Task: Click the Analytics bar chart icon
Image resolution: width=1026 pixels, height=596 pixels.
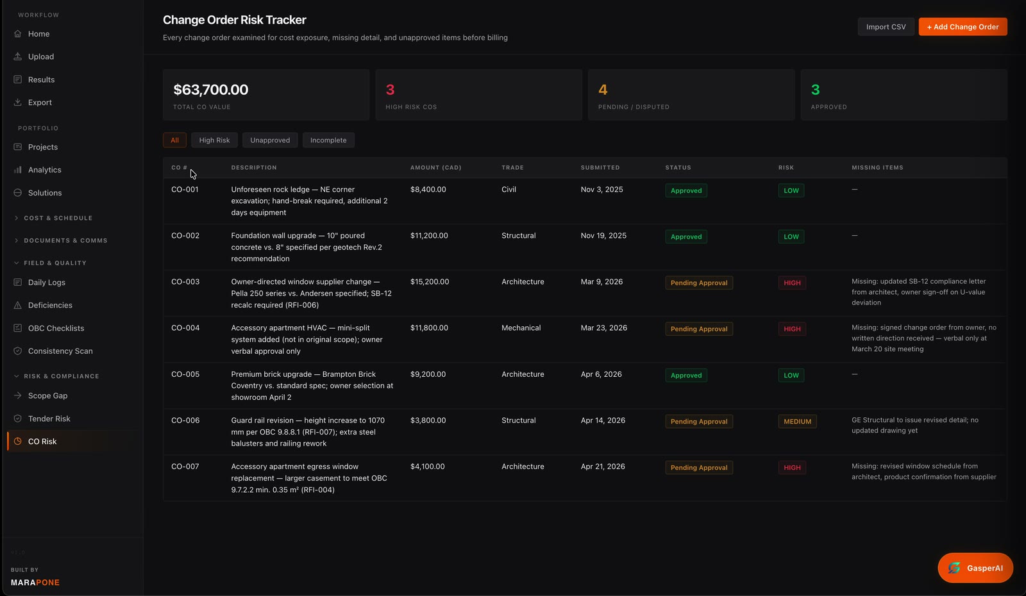Action: click(x=18, y=170)
